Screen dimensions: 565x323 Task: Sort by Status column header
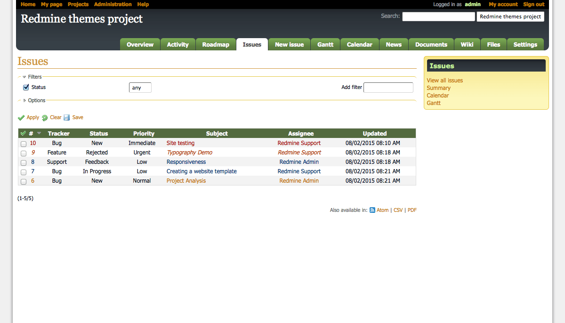(99, 134)
